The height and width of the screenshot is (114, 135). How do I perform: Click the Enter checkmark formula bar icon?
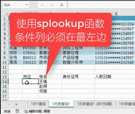(52, 5)
